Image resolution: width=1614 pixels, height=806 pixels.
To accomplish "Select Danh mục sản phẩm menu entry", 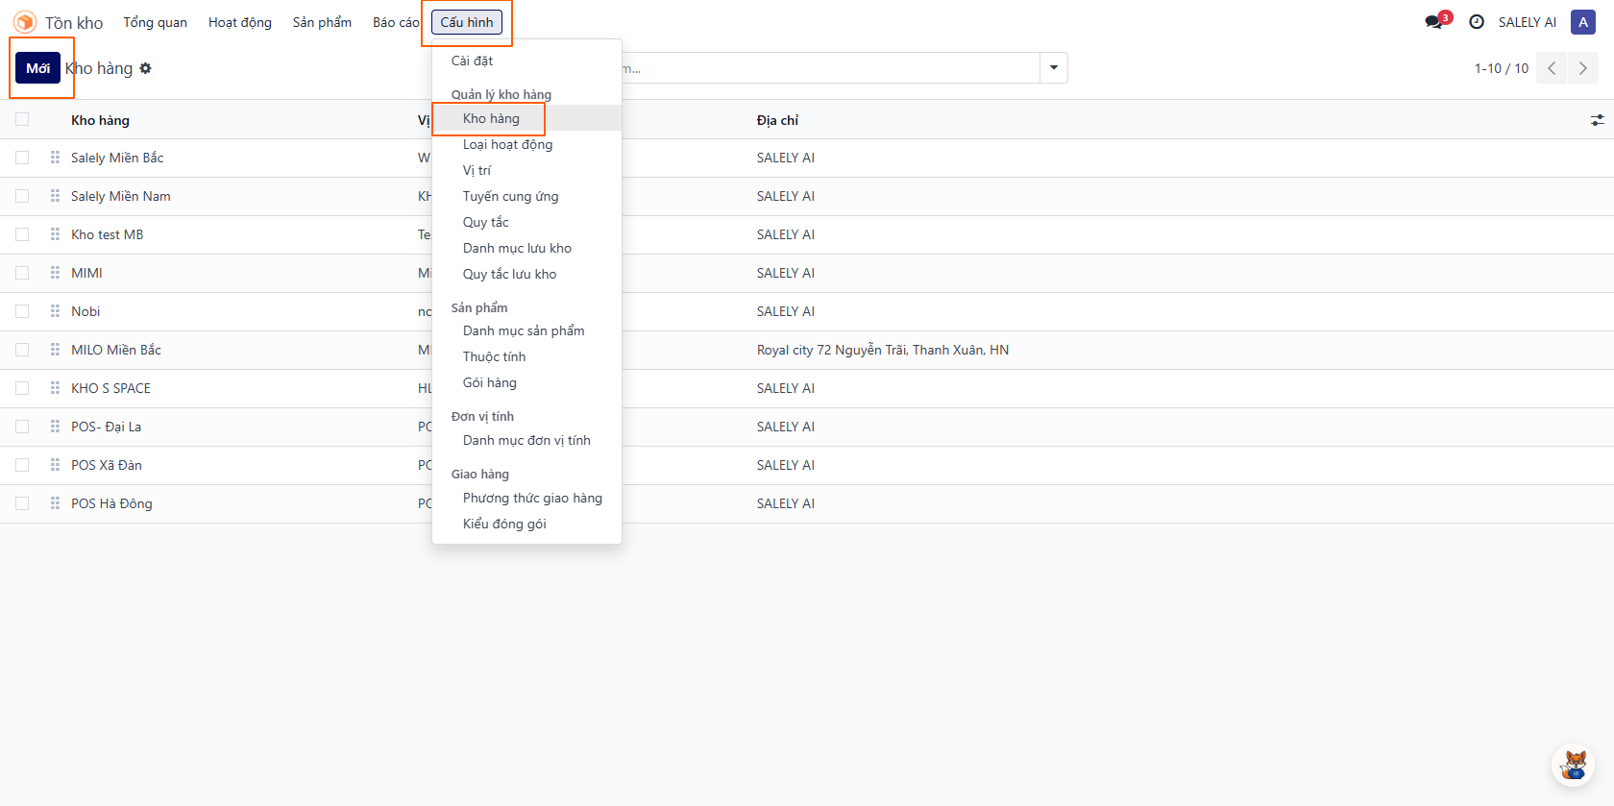I will tap(524, 330).
